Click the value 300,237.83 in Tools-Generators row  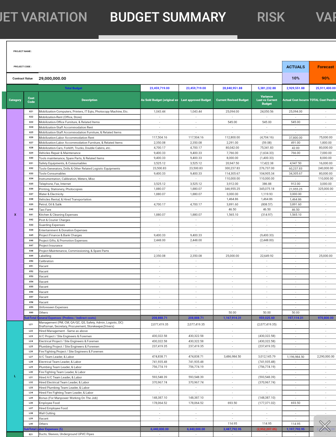tap(232, 168)
